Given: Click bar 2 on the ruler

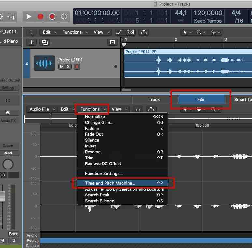Looking at the screenshot, I should coord(176,39).
